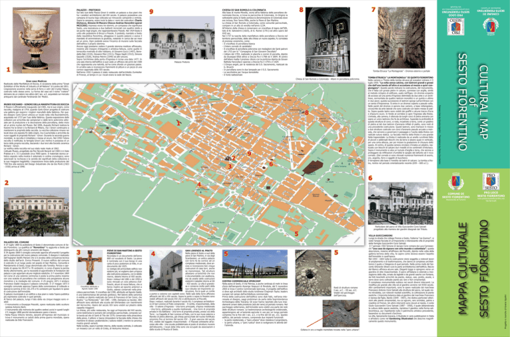Open the Ipercoop shopping centre photo

pos(255,264)
